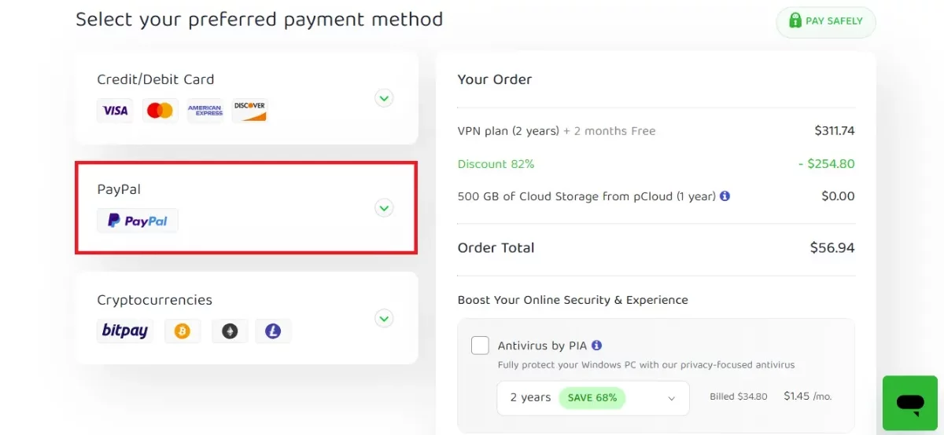Image resolution: width=944 pixels, height=435 pixels.
Task: Open the green live chat widget
Action: click(910, 403)
